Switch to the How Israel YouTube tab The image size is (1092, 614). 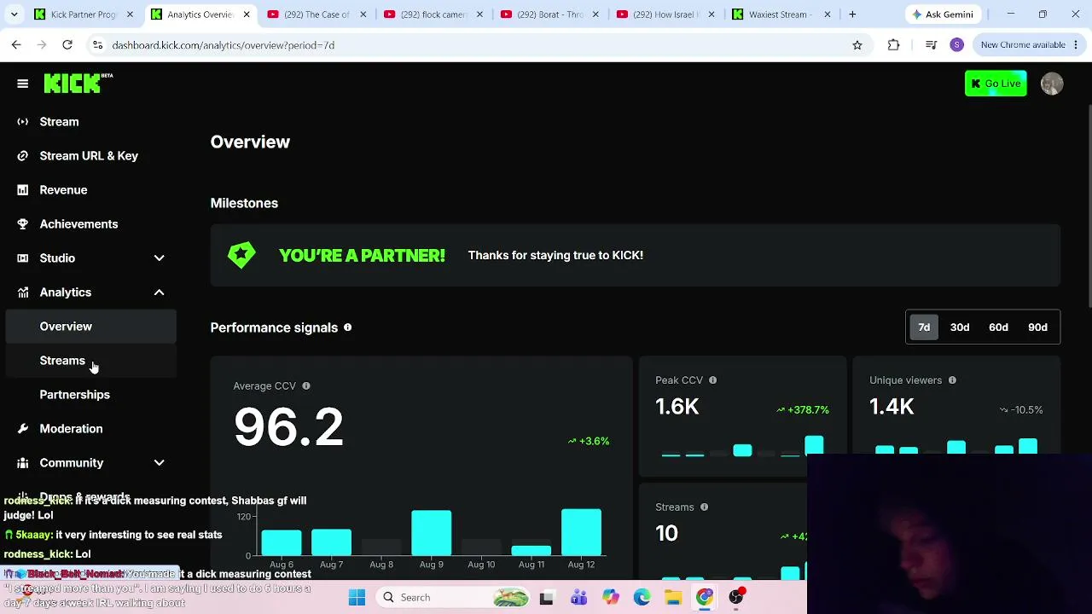pos(667,14)
